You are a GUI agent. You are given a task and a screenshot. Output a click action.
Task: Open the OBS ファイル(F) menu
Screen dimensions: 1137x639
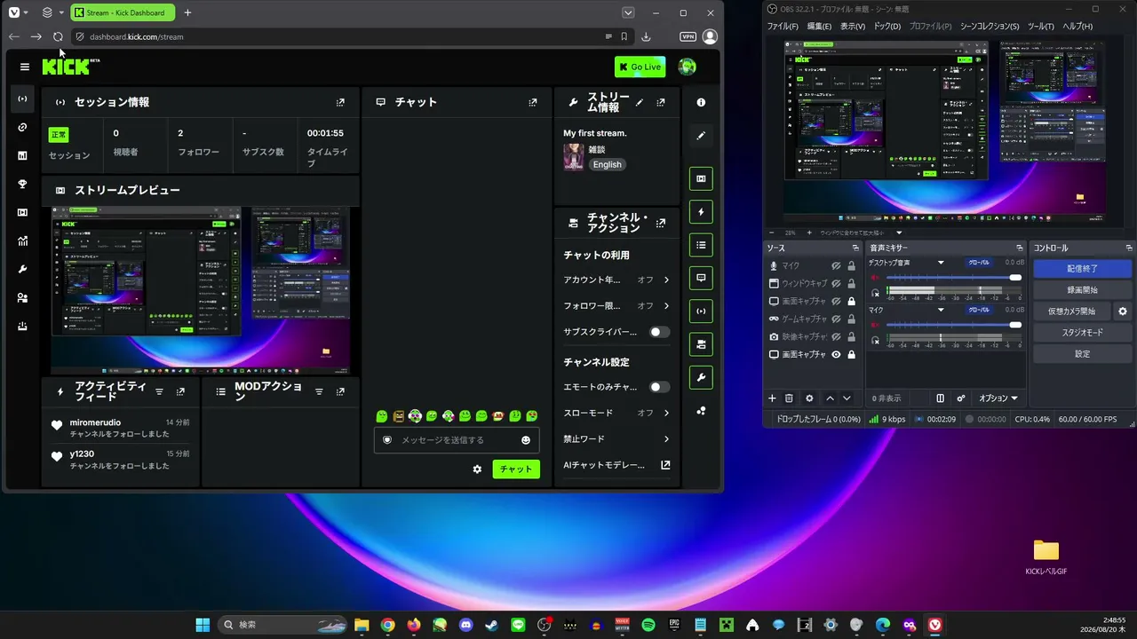click(x=783, y=27)
